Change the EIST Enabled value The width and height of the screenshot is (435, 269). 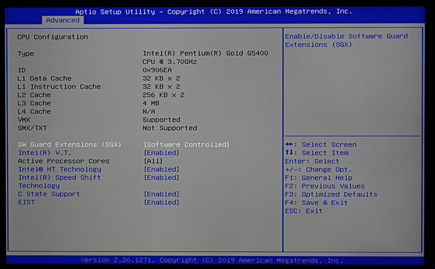pos(162,202)
